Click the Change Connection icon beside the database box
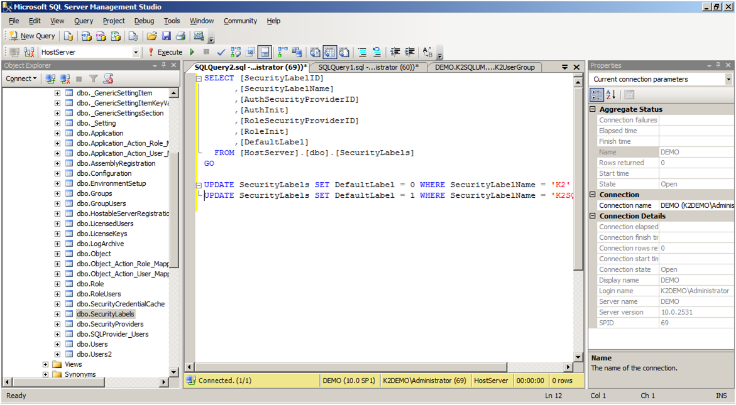 (x=29, y=52)
